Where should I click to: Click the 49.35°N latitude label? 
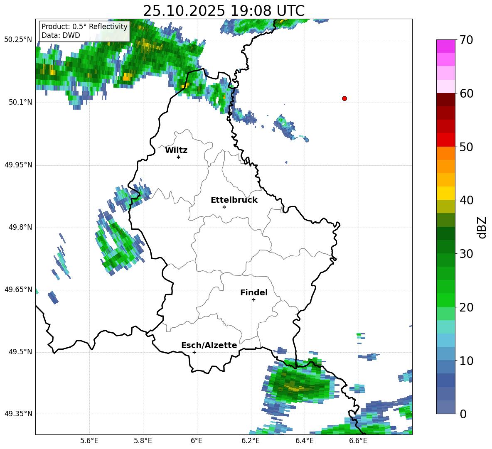18,414
